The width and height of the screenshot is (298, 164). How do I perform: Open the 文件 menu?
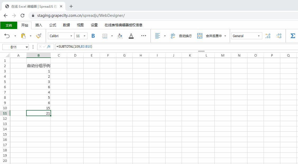coord(9,25)
